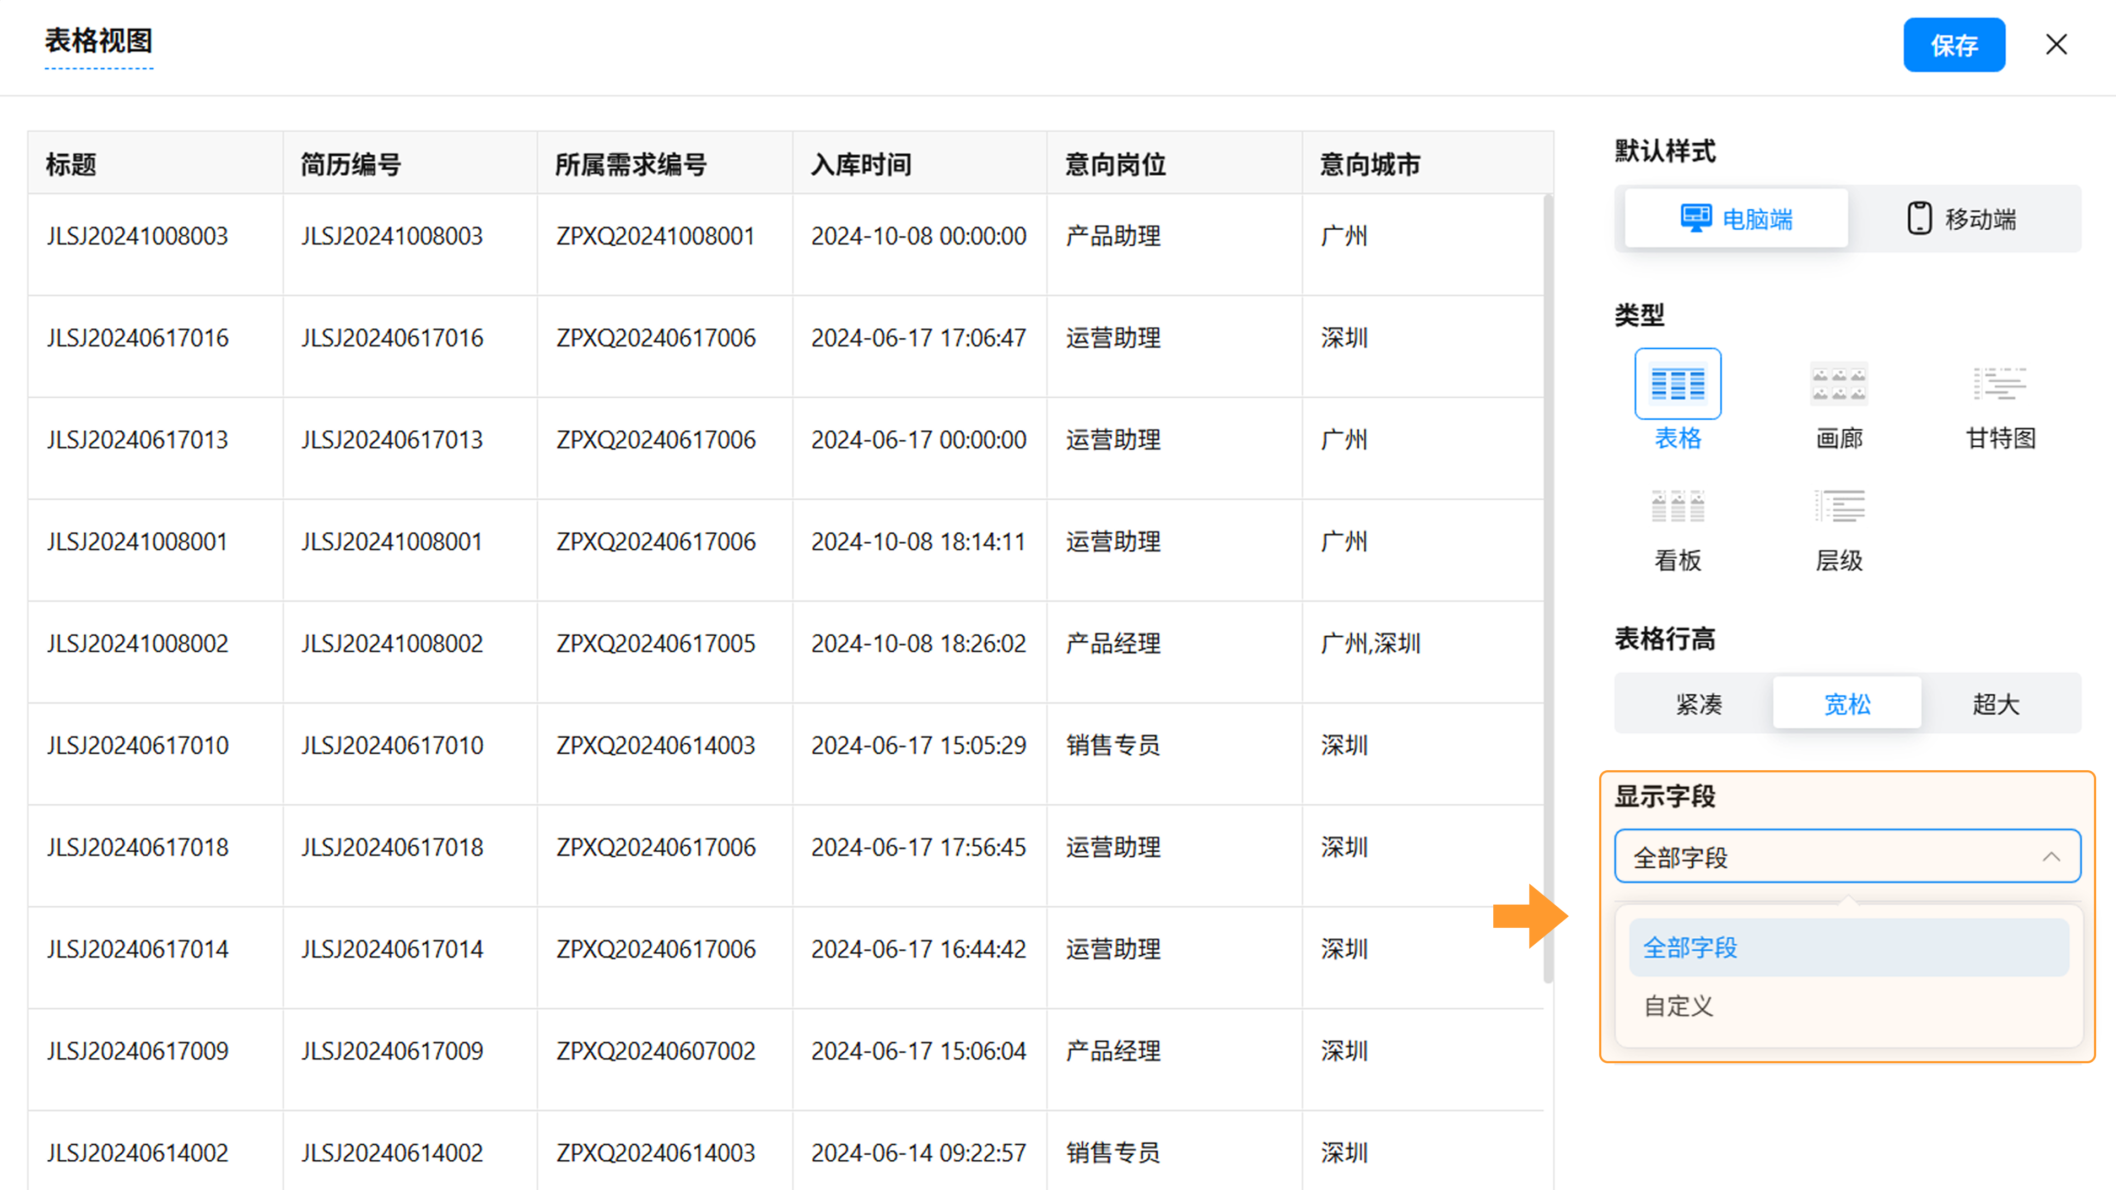Set row height to 宽松
2116x1190 pixels.
click(x=1847, y=704)
